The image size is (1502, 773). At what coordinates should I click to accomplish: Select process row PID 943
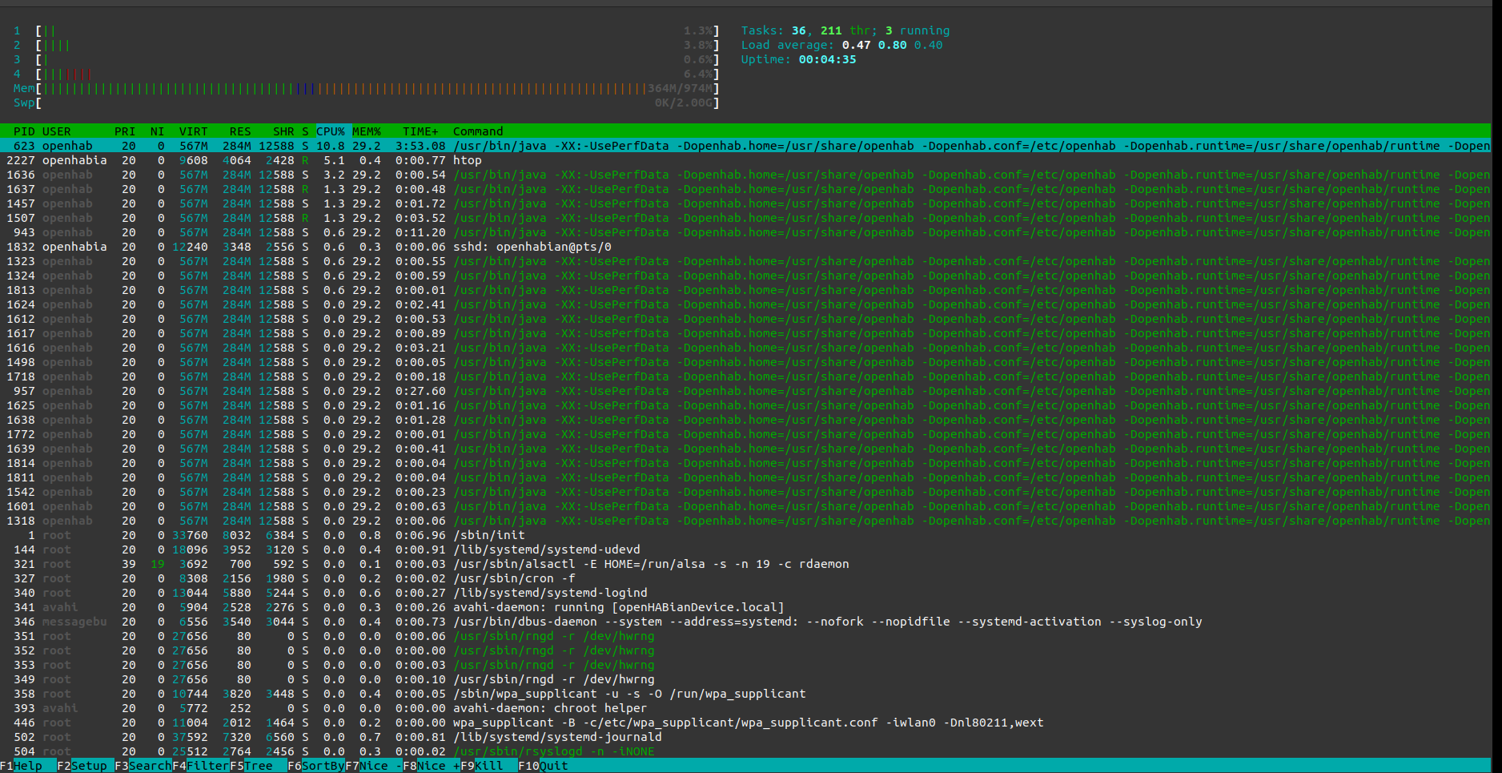pyautogui.click(x=745, y=232)
